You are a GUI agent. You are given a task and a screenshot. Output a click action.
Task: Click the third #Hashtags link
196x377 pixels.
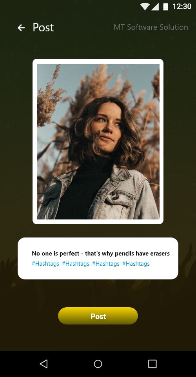point(106,264)
